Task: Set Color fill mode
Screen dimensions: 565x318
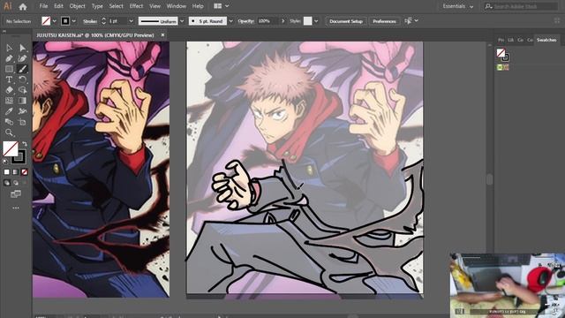Action: point(7,172)
